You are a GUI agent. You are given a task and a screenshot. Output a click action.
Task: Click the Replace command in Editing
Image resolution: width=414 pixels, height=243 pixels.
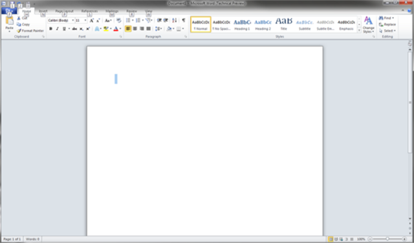(387, 25)
